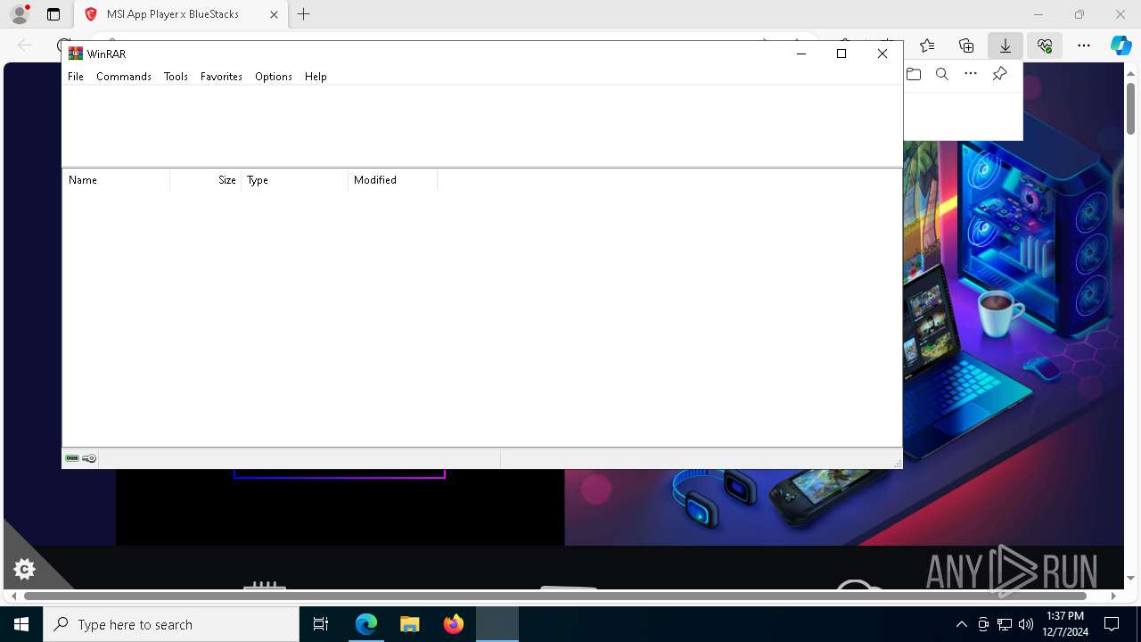Open Edge tab actions menu icon
This screenshot has width=1141, height=642.
pos(53,14)
